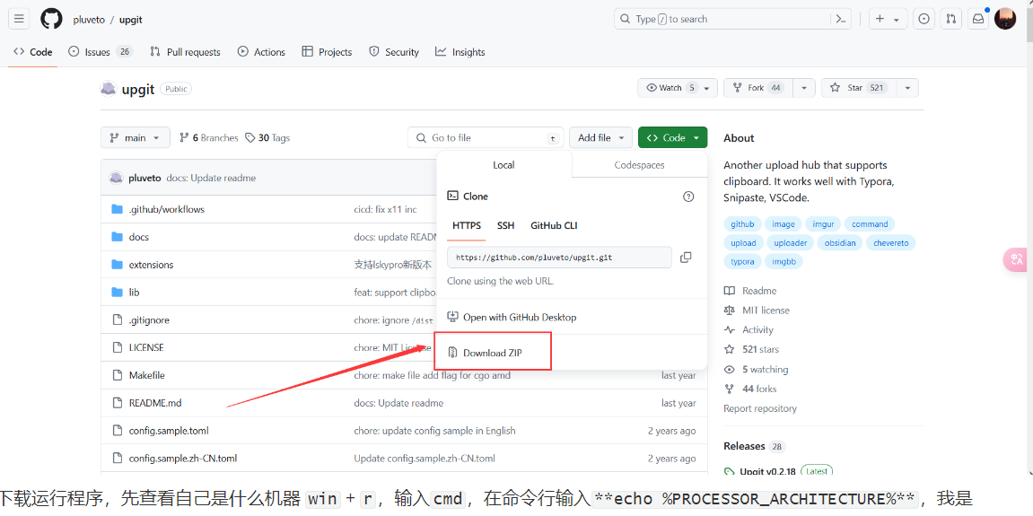Switch to the Projects tab

coord(327,52)
